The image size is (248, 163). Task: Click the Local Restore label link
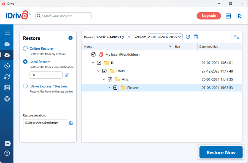pyautogui.click(x=40, y=62)
